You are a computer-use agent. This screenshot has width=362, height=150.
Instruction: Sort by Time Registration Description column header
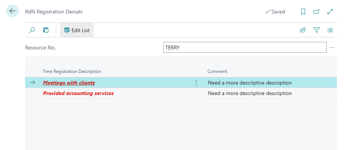(x=72, y=71)
